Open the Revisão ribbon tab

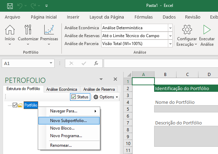[x=193, y=17]
